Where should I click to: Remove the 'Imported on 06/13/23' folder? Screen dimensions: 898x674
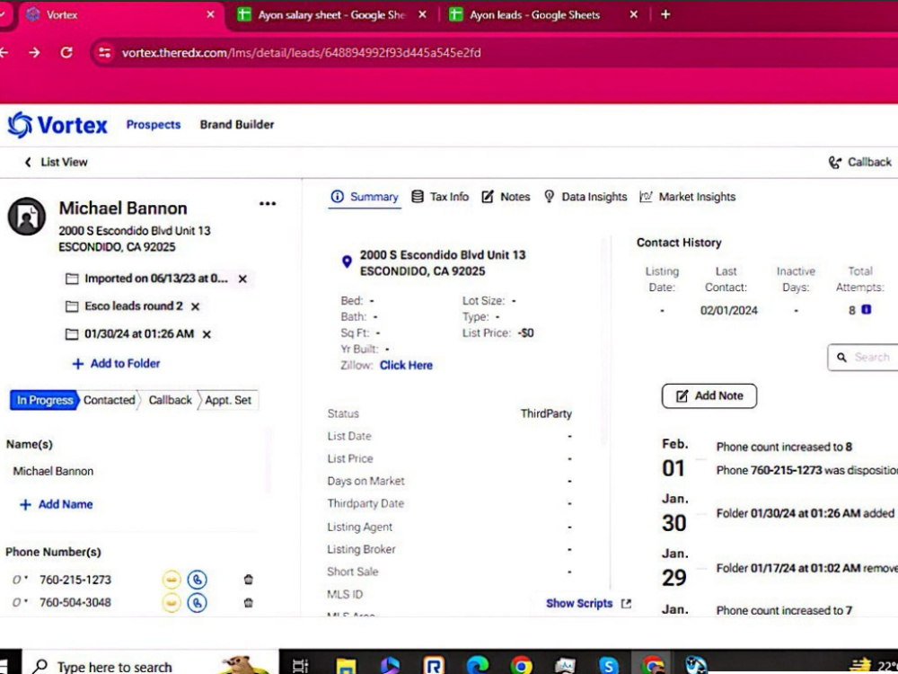242,279
